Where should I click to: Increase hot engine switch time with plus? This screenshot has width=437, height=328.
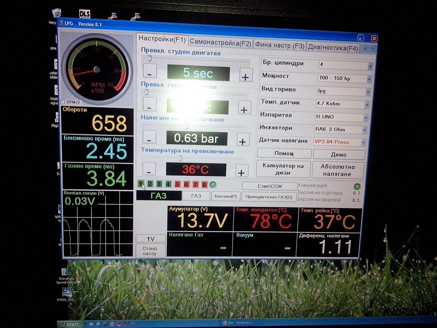(x=244, y=107)
